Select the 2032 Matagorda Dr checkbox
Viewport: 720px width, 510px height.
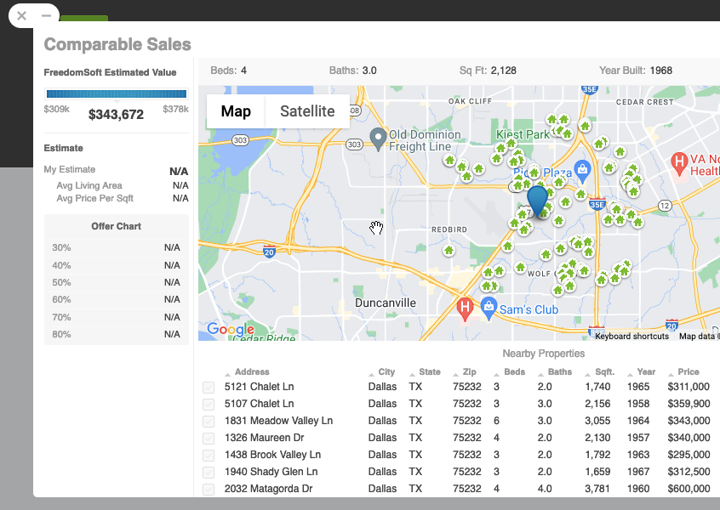click(x=209, y=489)
